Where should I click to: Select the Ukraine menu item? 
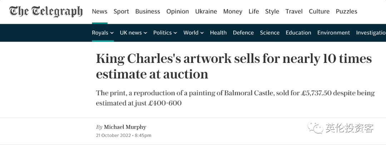[206, 11]
